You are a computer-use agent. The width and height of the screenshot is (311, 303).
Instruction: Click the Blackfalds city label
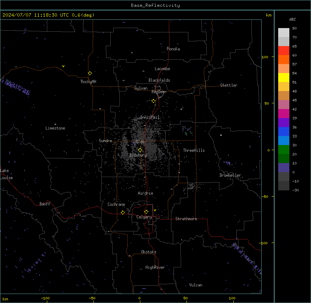click(159, 80)
